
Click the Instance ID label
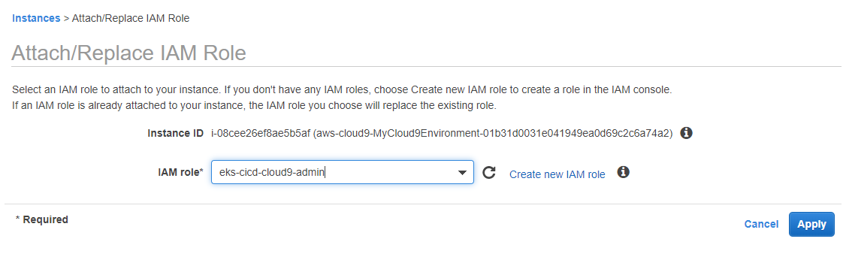click(175, 133)
